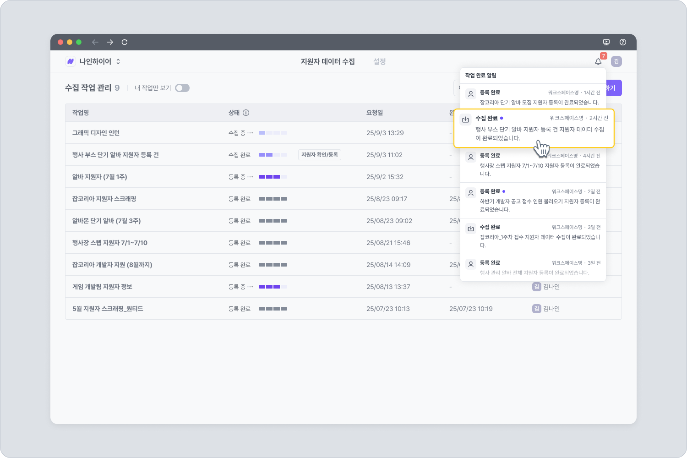Switch to the 지원자 데이터 수집 tab
Screen dimensions: 687x458
pos(328,61)
